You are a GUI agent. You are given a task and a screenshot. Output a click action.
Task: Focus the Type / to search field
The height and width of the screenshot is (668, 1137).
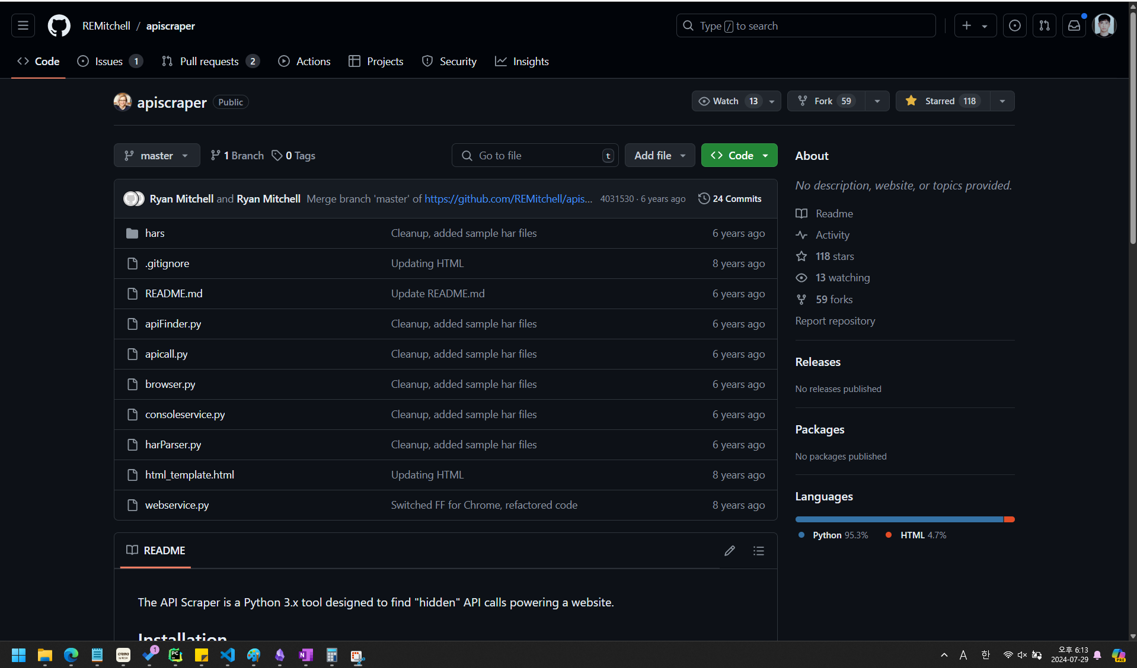coord(806,26)
